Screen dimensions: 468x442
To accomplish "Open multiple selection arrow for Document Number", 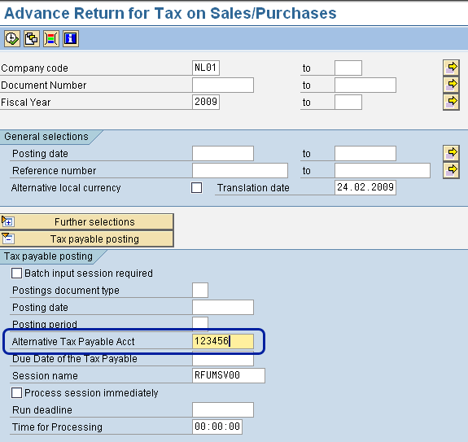I will tap(451, 85).
